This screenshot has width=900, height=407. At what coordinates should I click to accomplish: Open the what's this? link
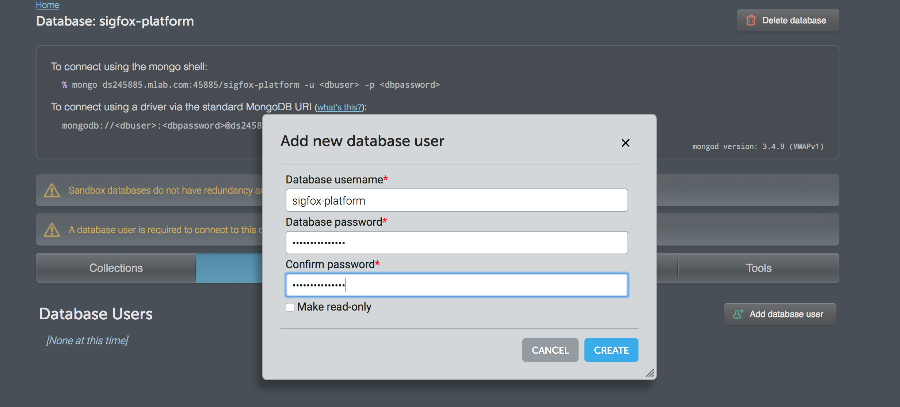(339, 107)
